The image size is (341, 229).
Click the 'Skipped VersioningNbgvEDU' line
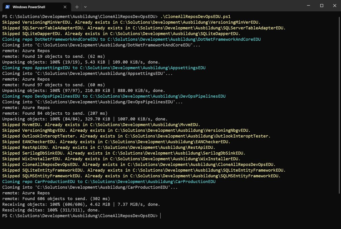126,130
